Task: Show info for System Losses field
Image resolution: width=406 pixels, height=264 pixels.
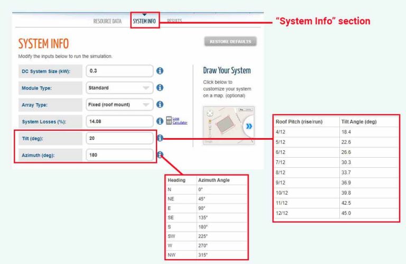Action: (x=160, y=122)
